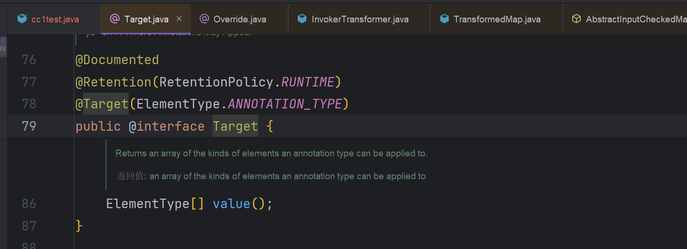Click the annotation icon on Override.java tab
The height and width of the screenshot is (249, 687).
(204, 19)
